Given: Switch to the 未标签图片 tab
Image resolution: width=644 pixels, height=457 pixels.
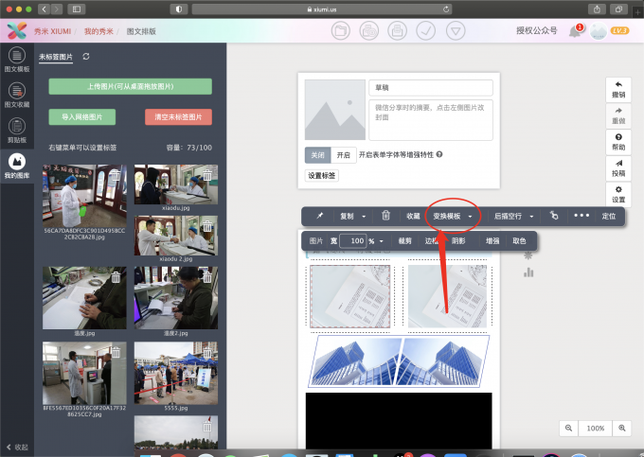Looking at the screenshot, I should [x=56, y=57].
